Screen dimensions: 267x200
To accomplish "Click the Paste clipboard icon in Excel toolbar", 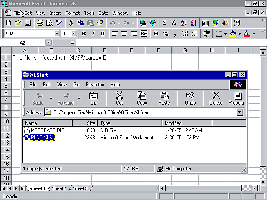I will (91, 23).
